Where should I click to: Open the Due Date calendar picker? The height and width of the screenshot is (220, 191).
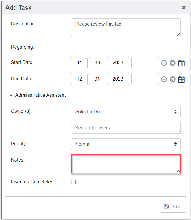click(x=181, y=79)
